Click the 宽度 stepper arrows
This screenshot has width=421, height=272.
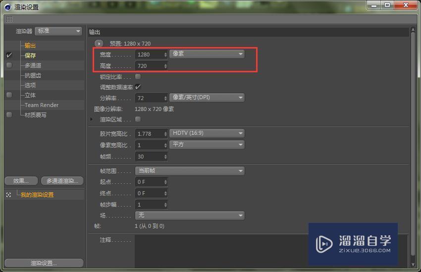coord(165,54)
